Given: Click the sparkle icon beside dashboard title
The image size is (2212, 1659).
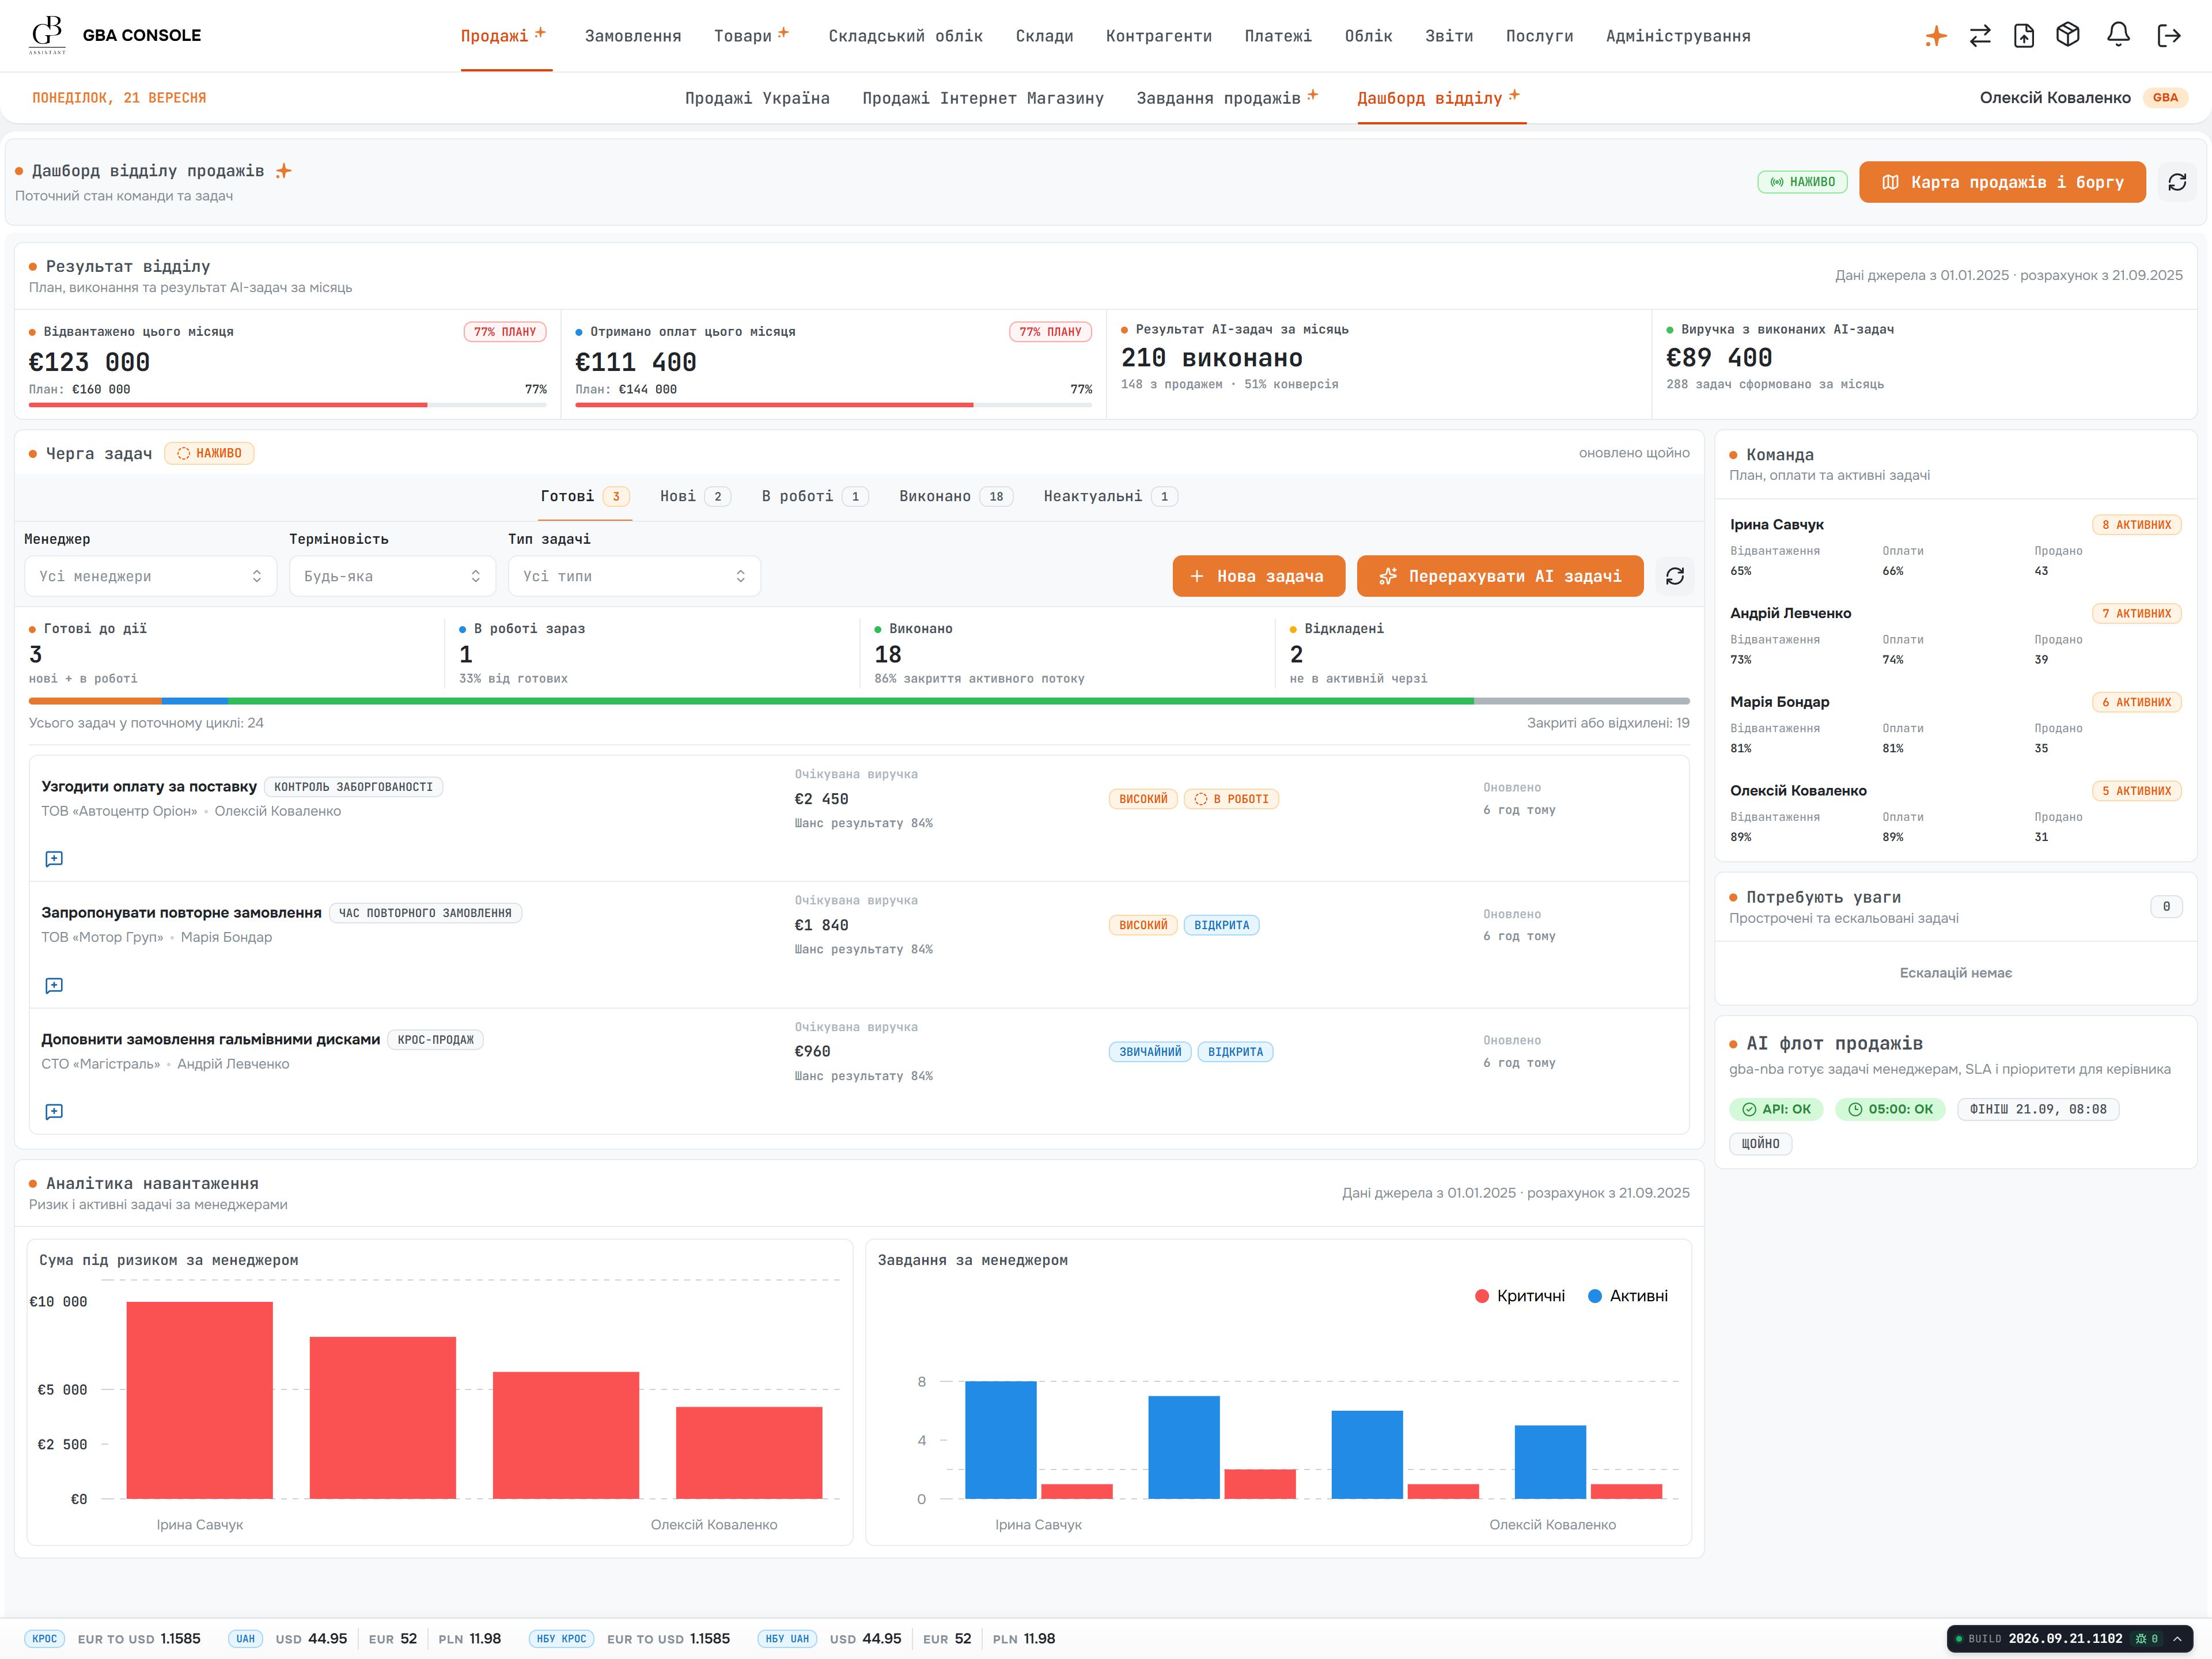Looking at the screenshot, I should point(284,171).
